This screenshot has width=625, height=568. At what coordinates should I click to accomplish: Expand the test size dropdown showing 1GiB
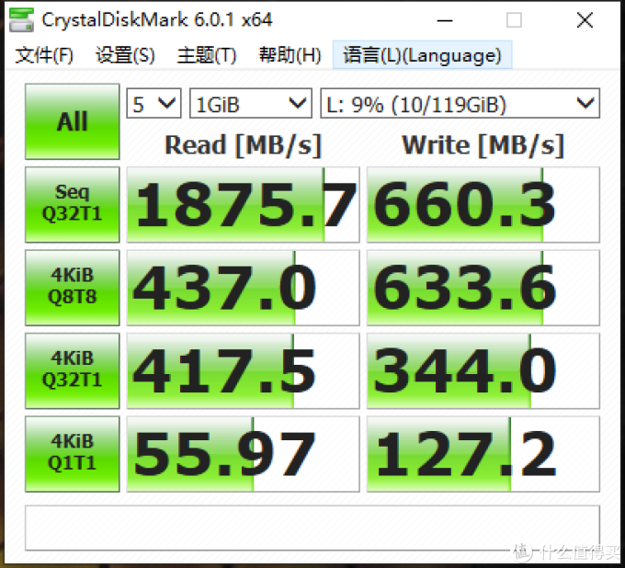click(251, 104)
